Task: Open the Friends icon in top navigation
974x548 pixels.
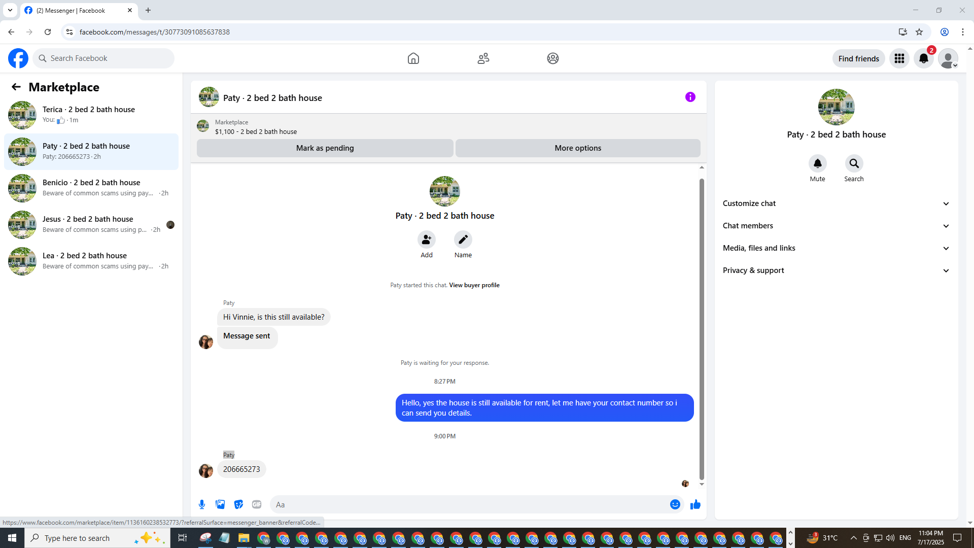Action: pyautogui.click(x=483, y=58)
